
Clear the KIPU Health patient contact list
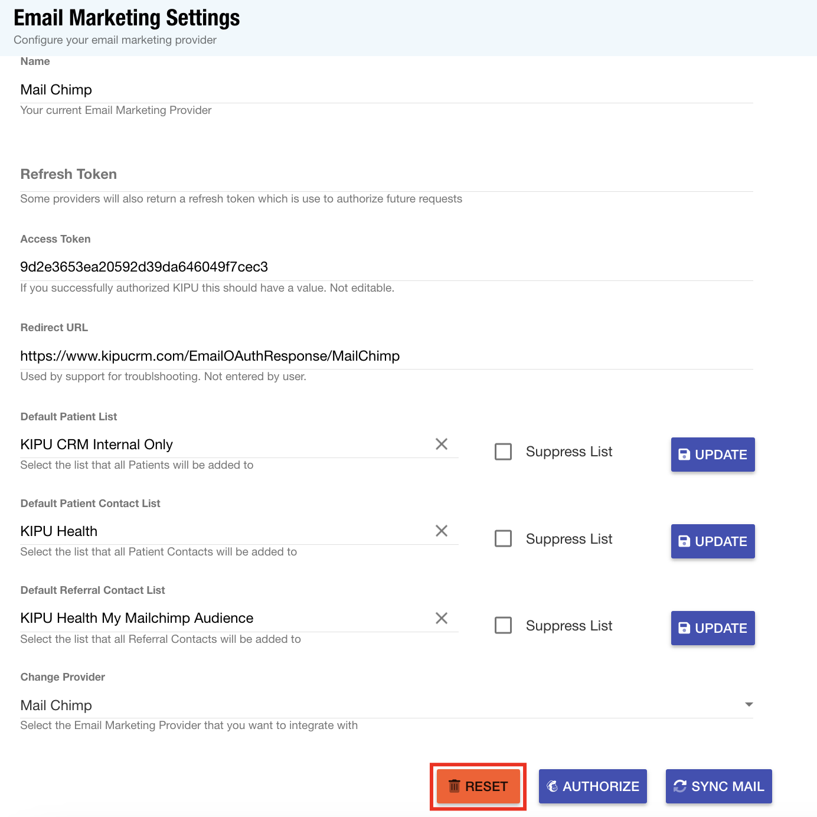(441, 531)
